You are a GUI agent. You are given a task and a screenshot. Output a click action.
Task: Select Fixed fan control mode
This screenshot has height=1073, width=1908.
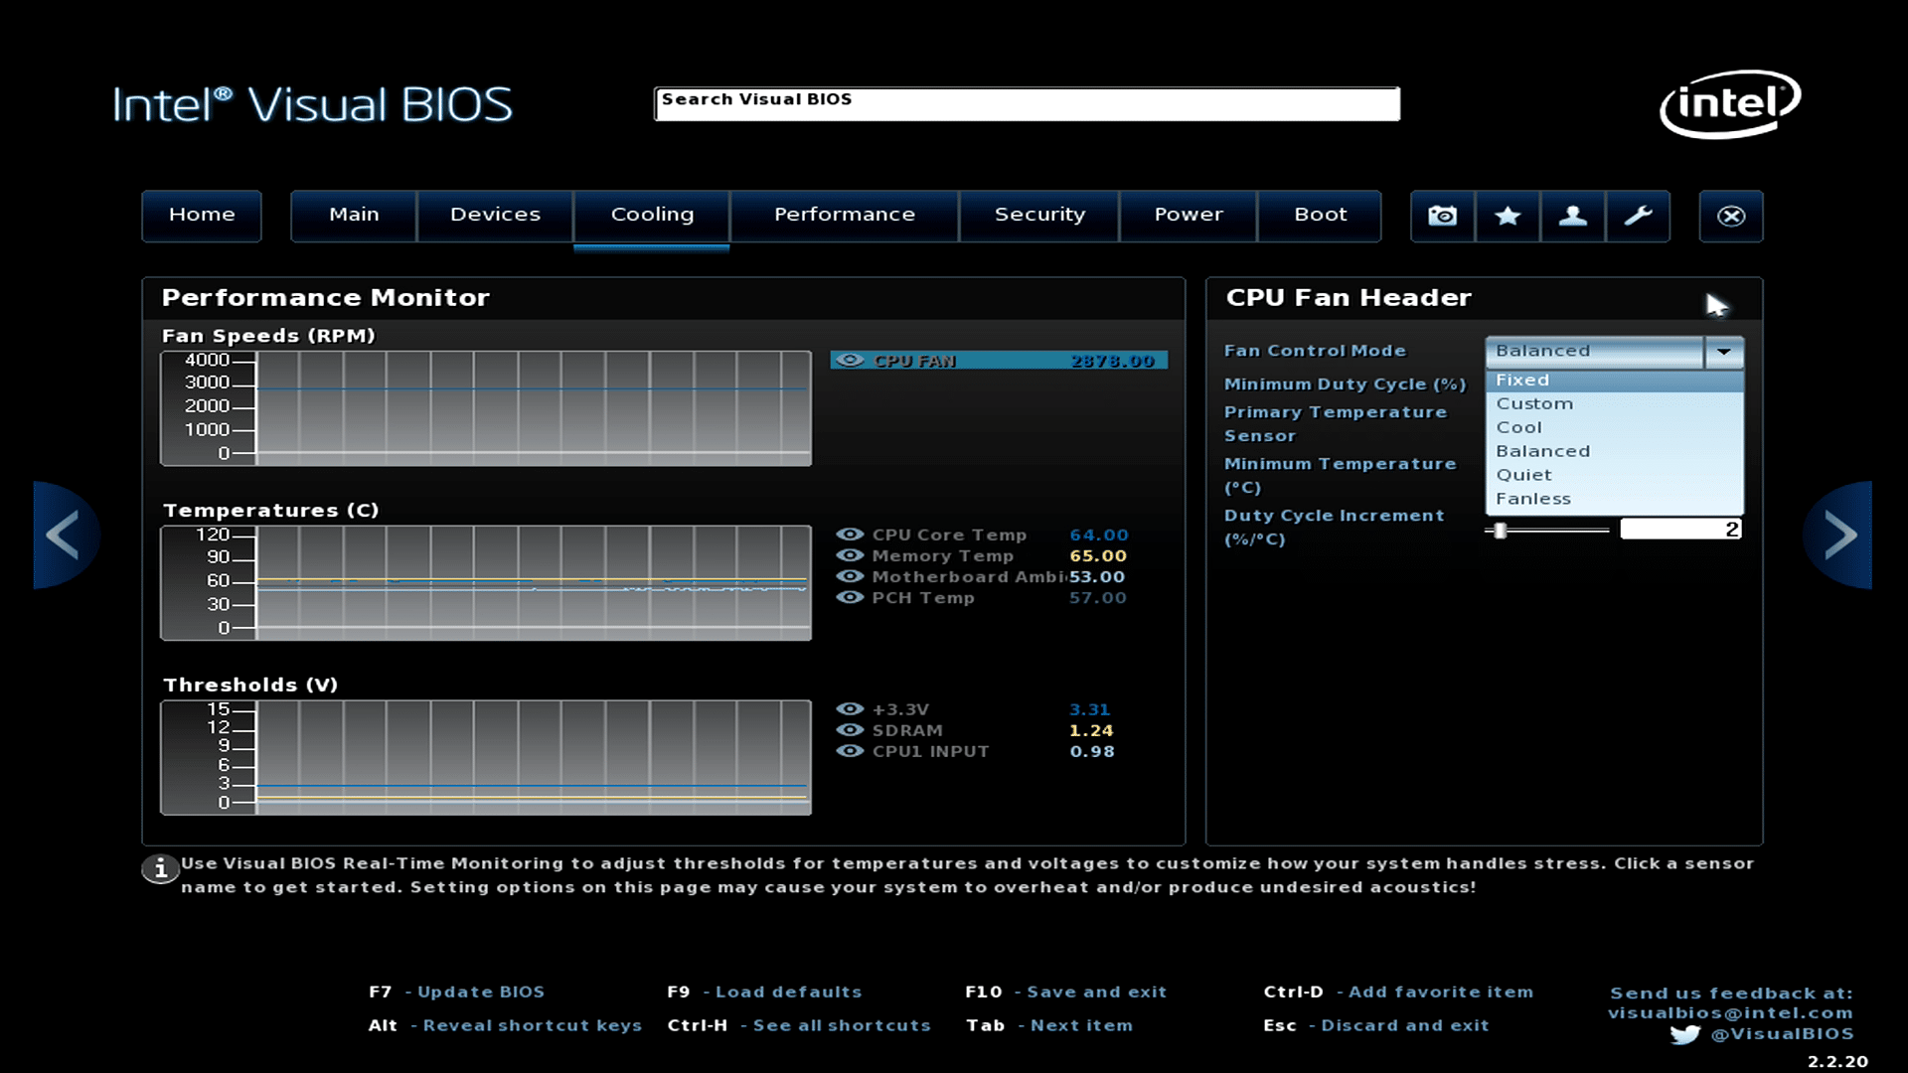point(1615,381)
